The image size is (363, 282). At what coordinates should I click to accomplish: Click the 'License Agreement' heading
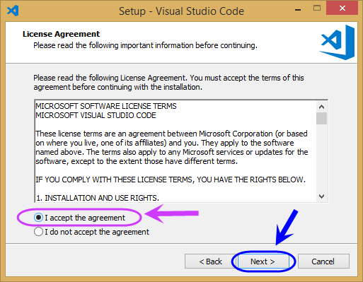[61, 34]
